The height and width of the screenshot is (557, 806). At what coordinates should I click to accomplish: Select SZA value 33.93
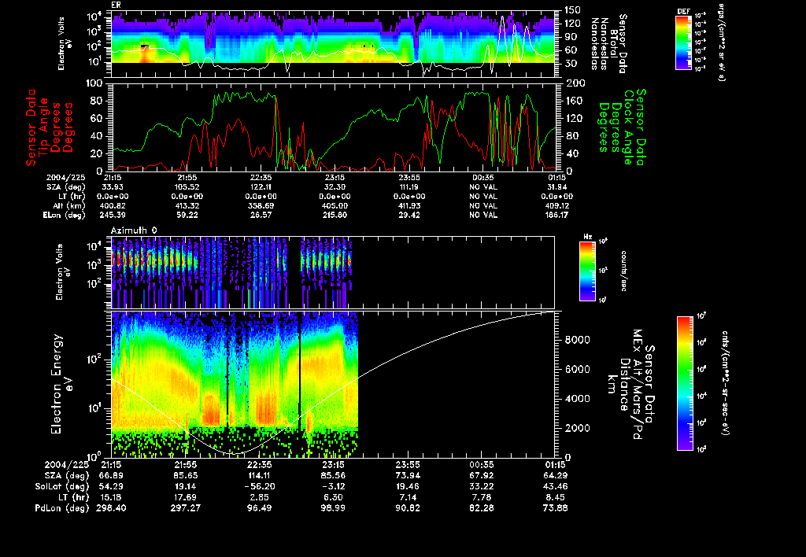tap(112, 187)
